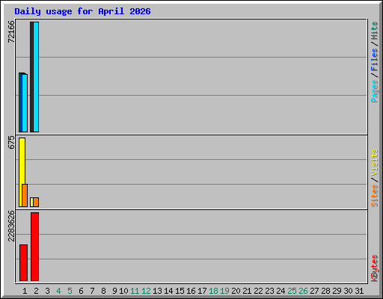Image resolution: width=383 pixels, height=299 pixels.
Task: Click day label 22 on the x-axis
Action: [x=258, y=291]
